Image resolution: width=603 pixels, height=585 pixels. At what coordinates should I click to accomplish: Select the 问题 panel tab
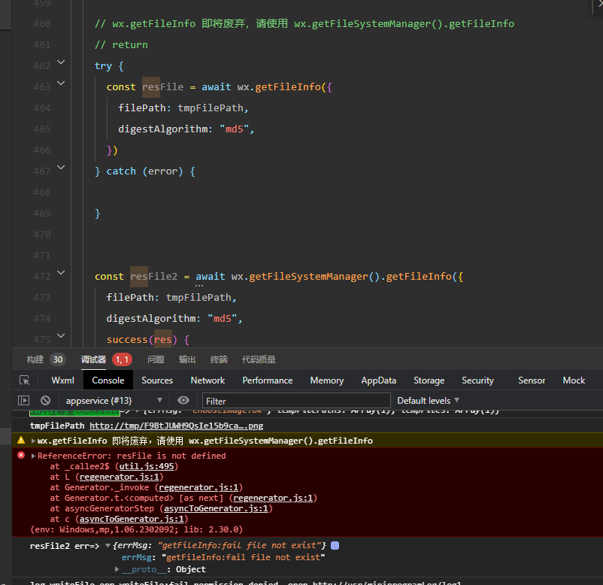pos(156,359)
